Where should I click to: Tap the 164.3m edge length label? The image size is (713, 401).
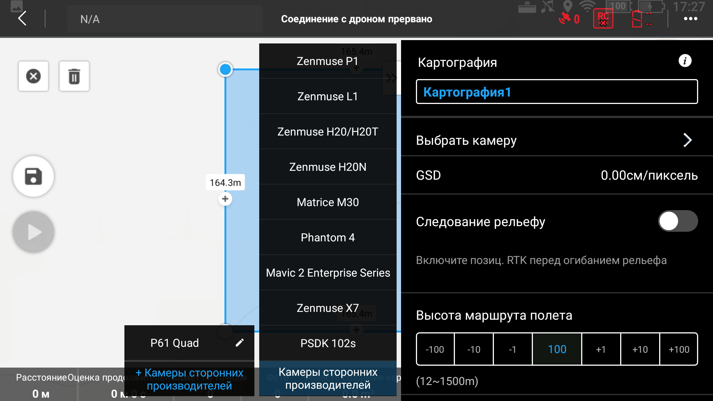[225, 182]
